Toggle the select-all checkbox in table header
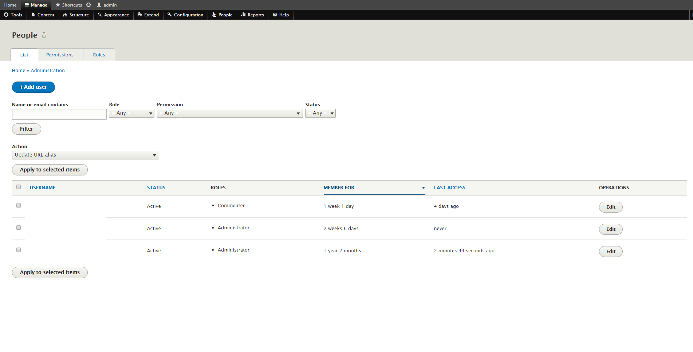Screen dimensions: 693x352 click(x=19, y=187)
